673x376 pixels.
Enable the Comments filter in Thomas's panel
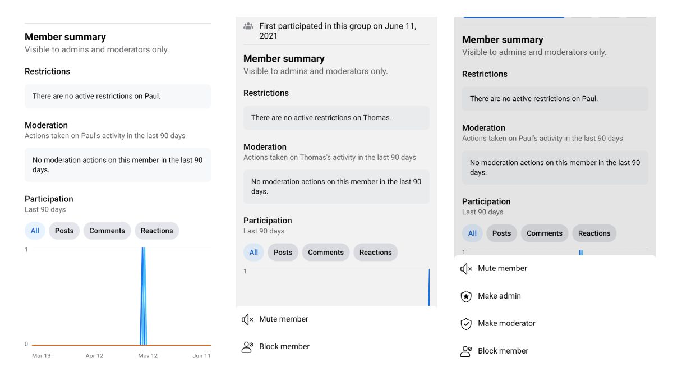point(325,252)
